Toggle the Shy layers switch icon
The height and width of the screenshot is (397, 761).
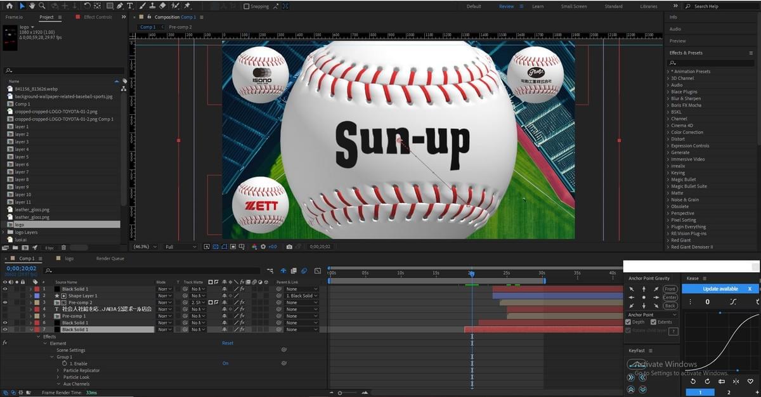(283, 271)
